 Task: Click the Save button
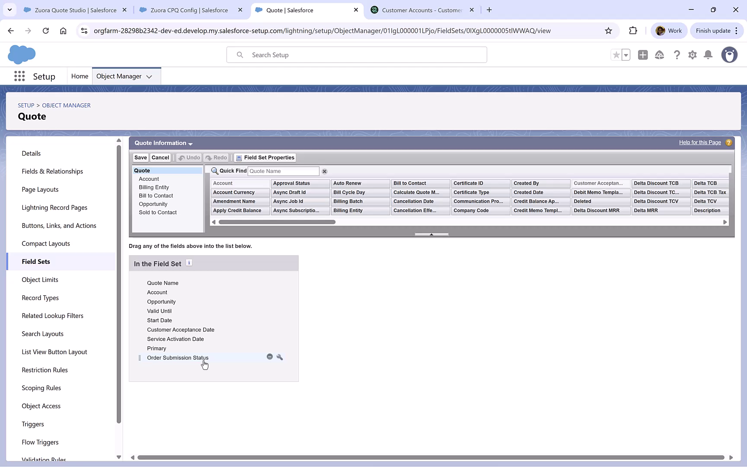(140, 157)
